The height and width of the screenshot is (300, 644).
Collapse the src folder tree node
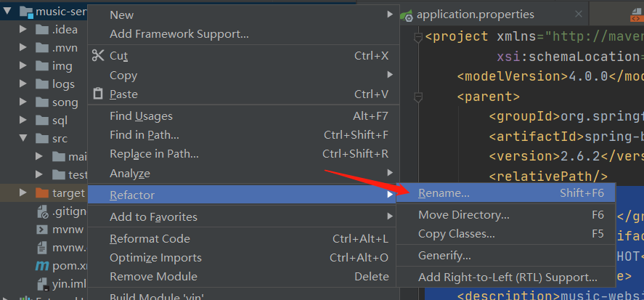point(23,139)
